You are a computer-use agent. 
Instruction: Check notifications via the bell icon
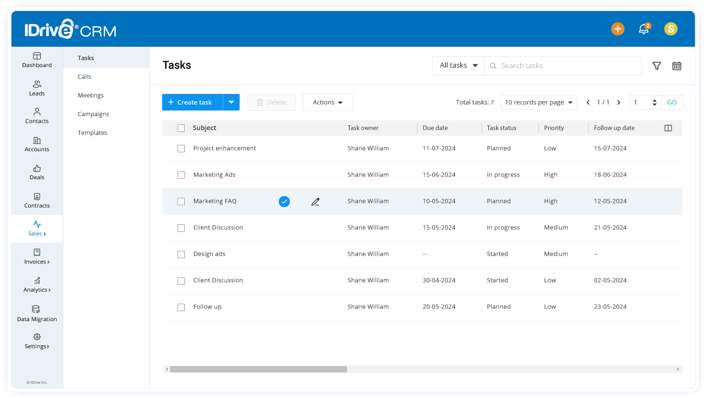(x=644, y=29)
